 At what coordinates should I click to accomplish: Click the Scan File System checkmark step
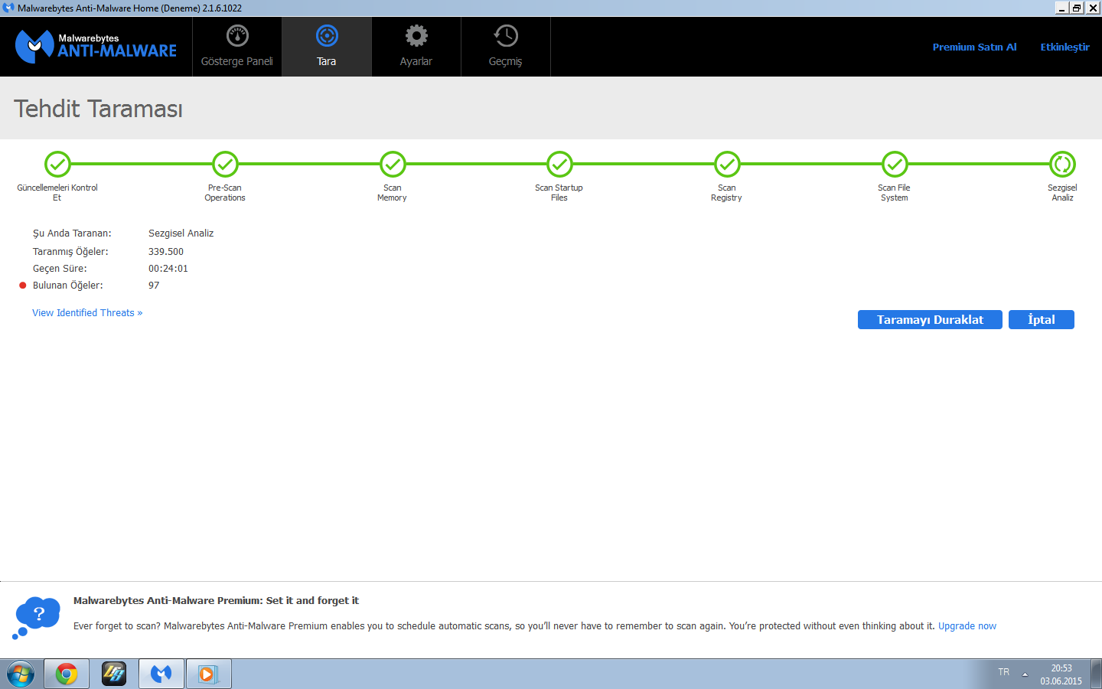pyautogui.click(x=895, y=164)
